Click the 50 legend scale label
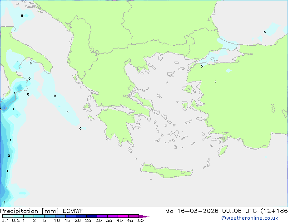Viewport: 288px width, 222px height. point(140,220)
